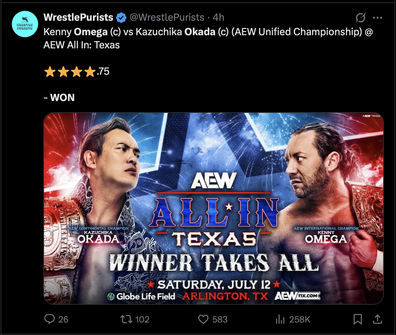
Task: Click the 26 replies count
Action: 63,319
